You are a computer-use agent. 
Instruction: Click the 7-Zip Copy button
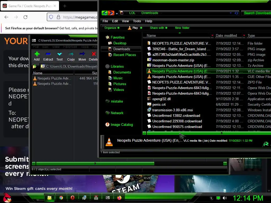[71, 56]
